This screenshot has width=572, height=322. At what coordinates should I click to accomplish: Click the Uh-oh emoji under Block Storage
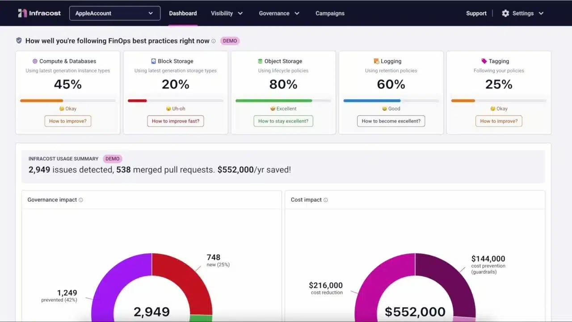168,109
